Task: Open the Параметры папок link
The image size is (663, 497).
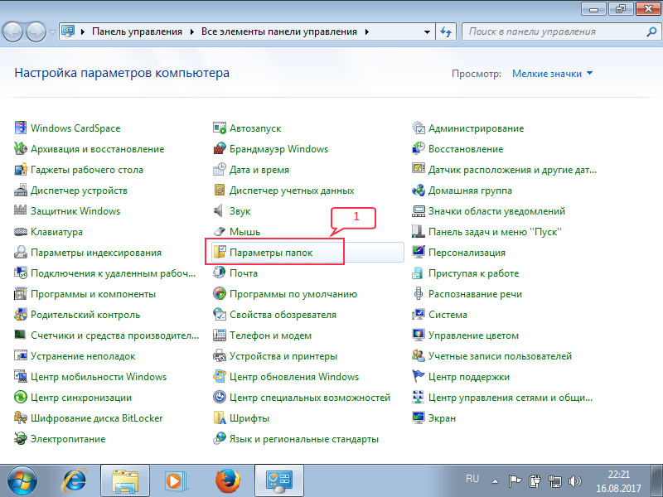Action: tap(271, 252)
